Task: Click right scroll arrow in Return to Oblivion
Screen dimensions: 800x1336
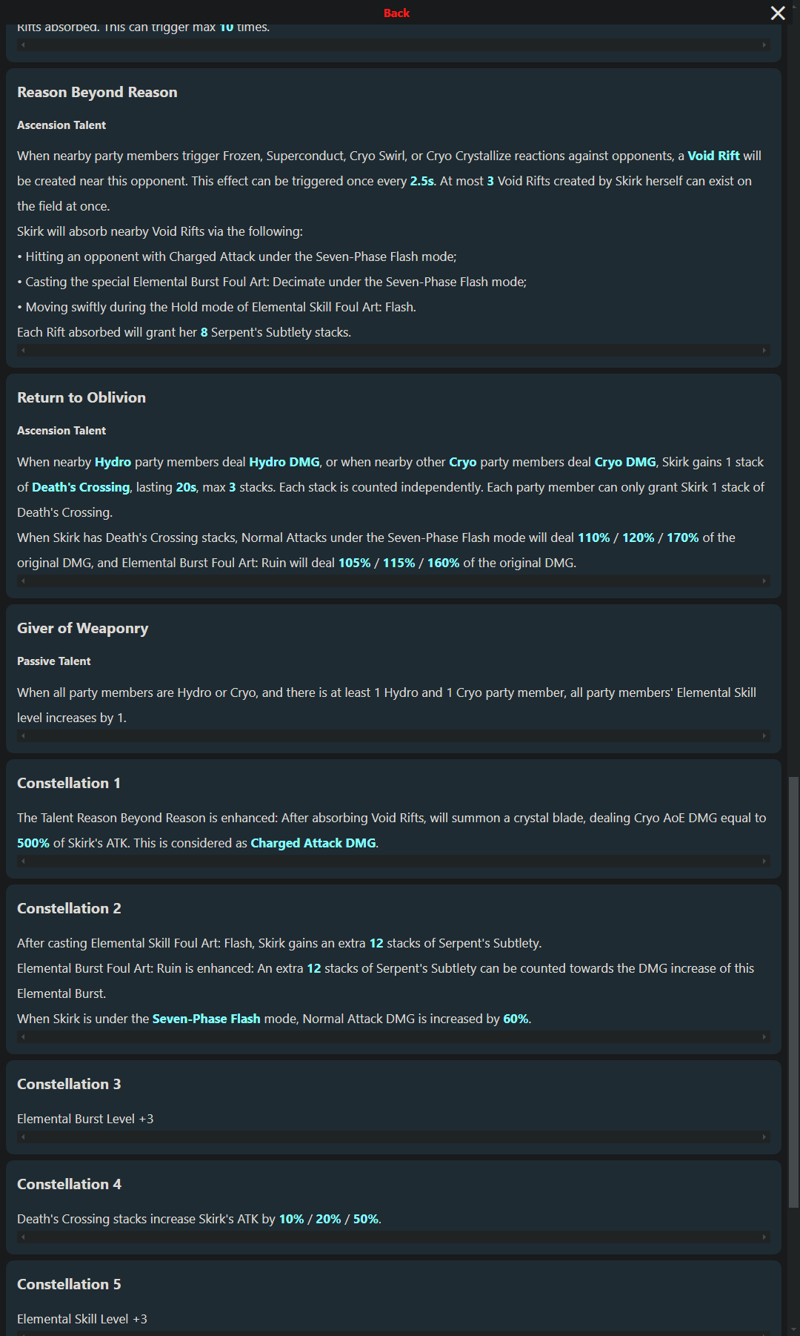Action: coord(764,581)
